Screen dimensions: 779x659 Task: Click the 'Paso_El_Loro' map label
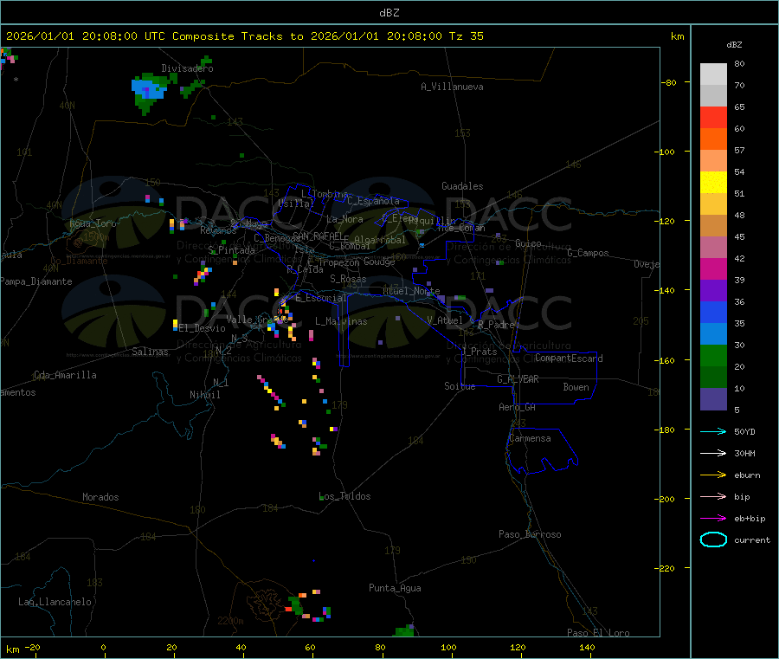pyautogui.click(x=598, y=633)
